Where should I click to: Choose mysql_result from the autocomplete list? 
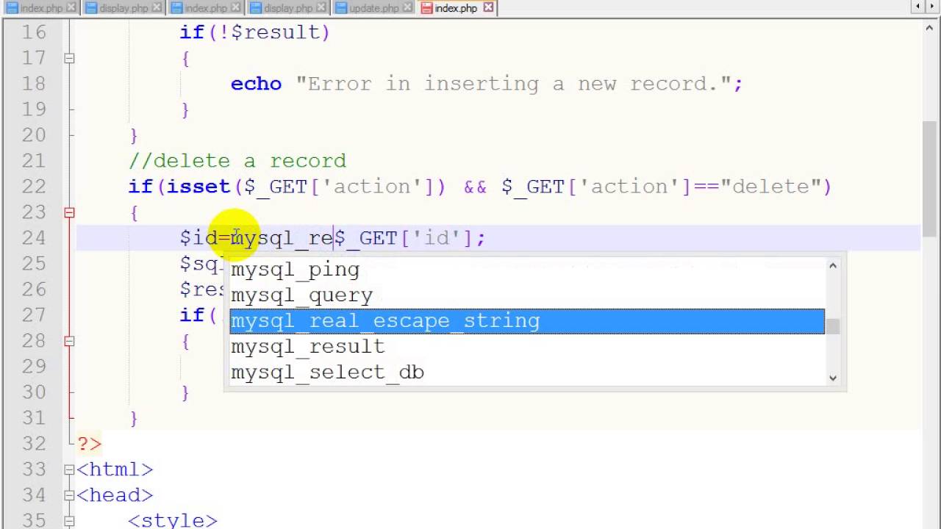pos(527,347)
